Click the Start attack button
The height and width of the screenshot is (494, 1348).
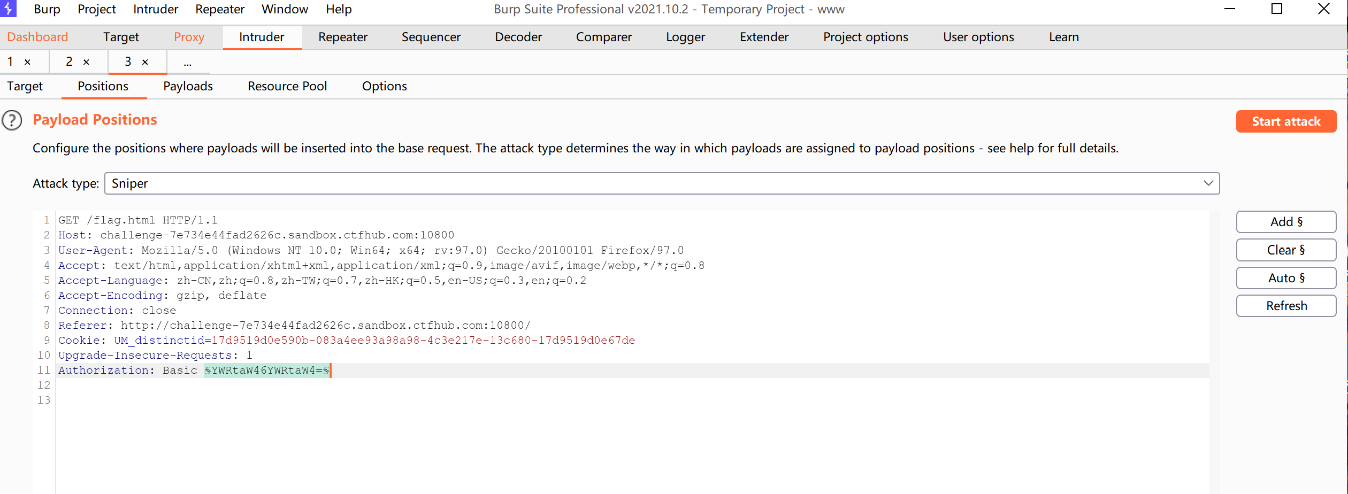click(x=1286, y=121)
